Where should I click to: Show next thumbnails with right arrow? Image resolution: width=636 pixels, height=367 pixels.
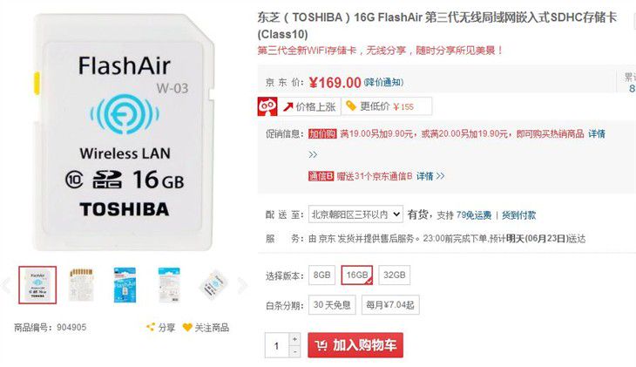(242, 285)
